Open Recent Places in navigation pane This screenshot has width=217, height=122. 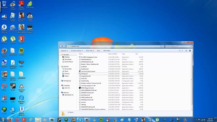68,62
